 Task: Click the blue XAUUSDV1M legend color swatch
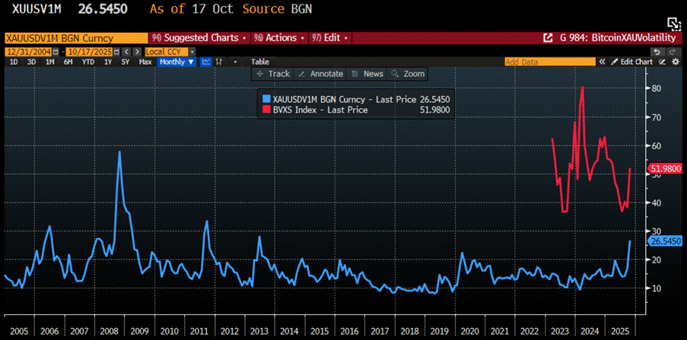point(265,100)
